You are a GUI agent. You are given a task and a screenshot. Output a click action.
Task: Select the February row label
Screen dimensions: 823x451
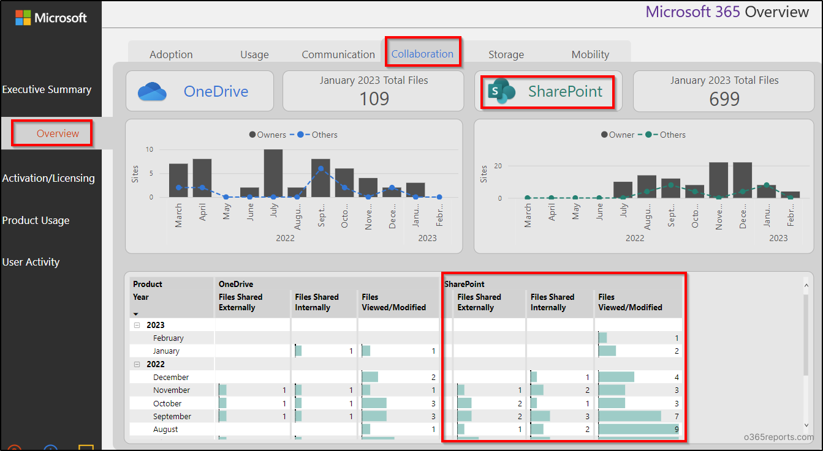coord(169,338)
